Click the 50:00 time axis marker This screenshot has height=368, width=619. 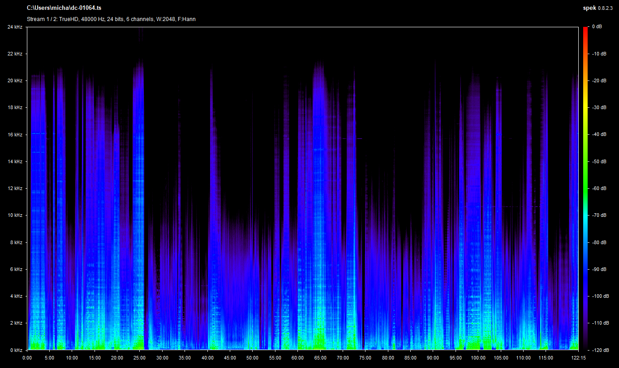click(252, 358)
